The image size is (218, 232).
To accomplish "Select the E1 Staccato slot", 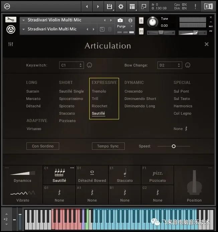I will (125, 175).
